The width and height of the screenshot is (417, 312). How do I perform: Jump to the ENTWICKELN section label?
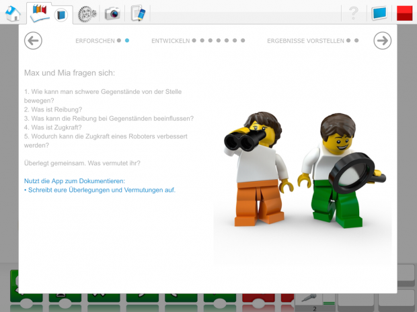[170, 41]
